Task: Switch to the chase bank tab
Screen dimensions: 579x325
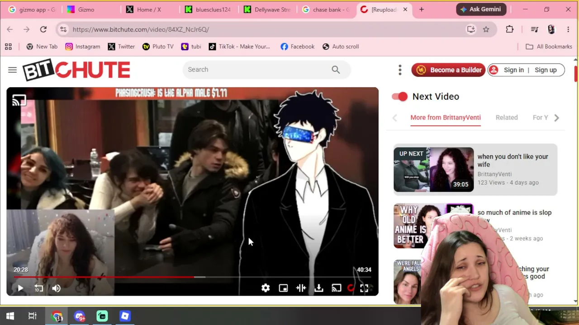Action: [x=326, y=9]
